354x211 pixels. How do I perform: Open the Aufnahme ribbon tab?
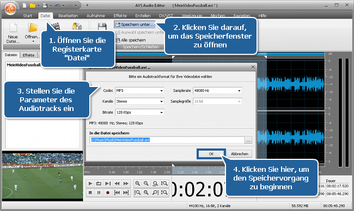(x=96, y=16)
